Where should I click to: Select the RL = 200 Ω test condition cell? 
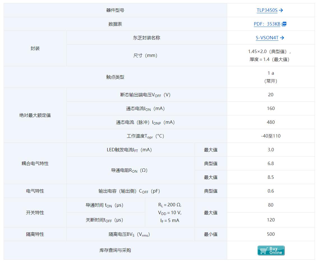[170, 205]
